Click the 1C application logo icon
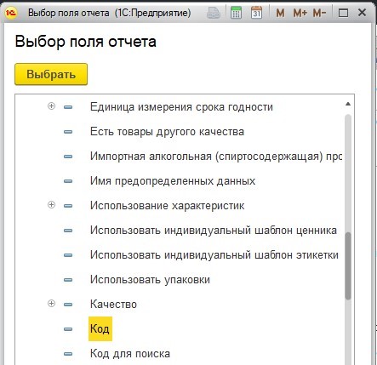 tap(12, 13)
